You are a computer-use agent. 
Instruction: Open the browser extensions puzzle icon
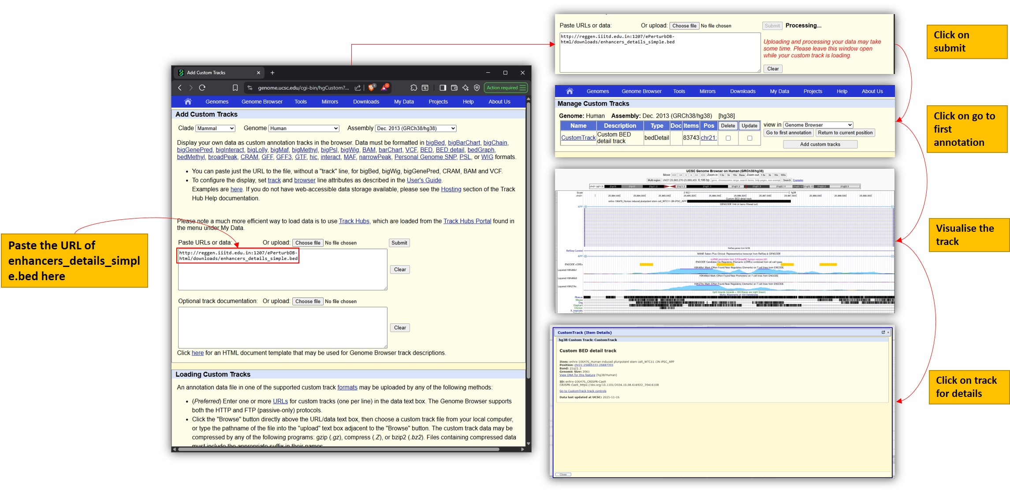pos(414,88)
